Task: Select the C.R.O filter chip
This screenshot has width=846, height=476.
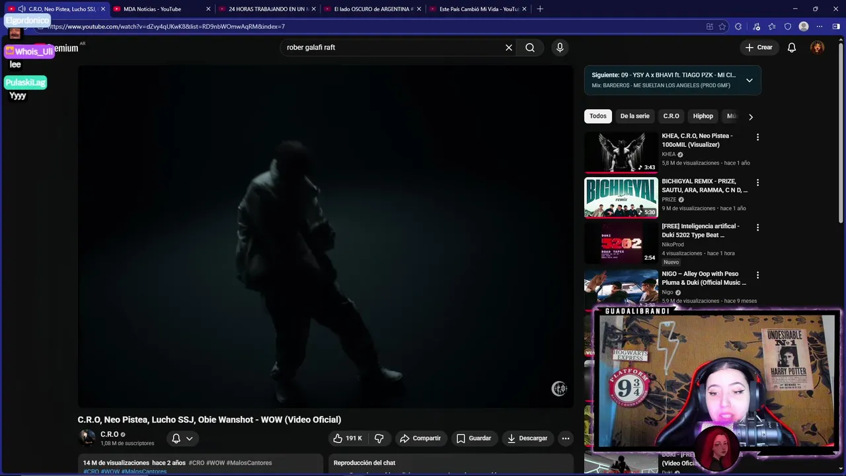Action: (x=671, y=116)
